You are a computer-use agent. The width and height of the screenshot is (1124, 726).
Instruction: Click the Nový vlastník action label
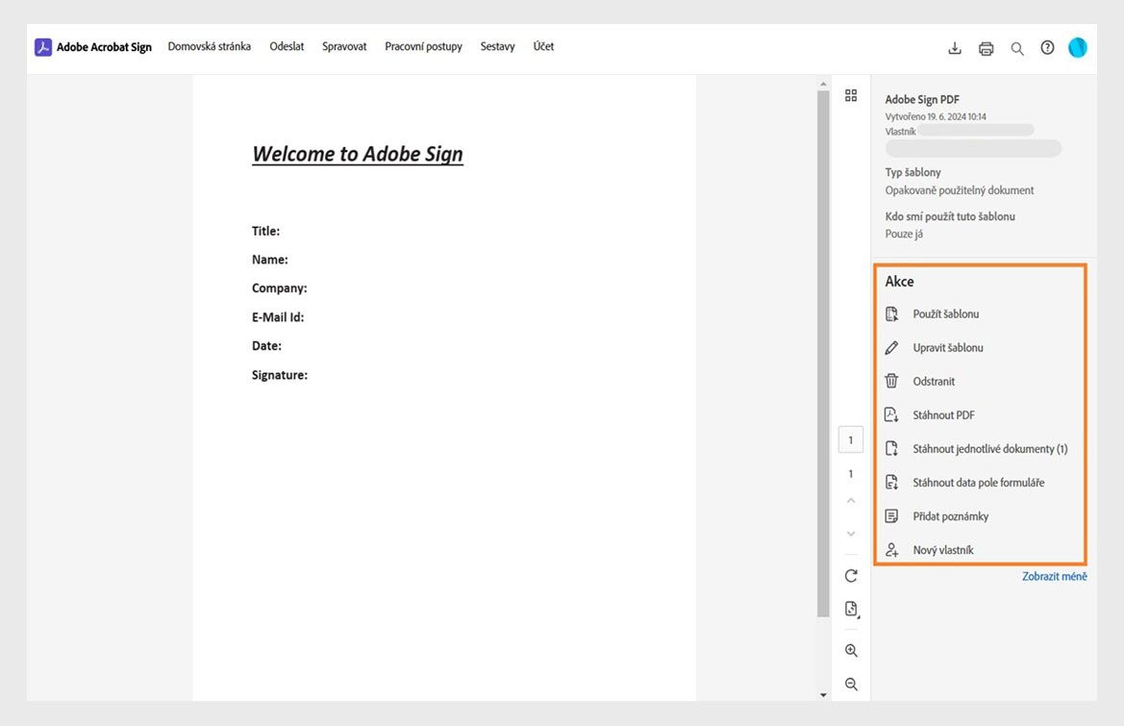[x=942, y=550]
